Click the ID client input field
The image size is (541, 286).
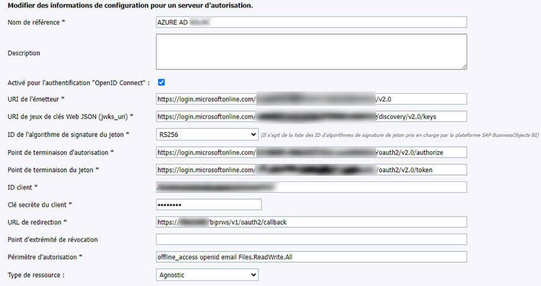(311, 187)
